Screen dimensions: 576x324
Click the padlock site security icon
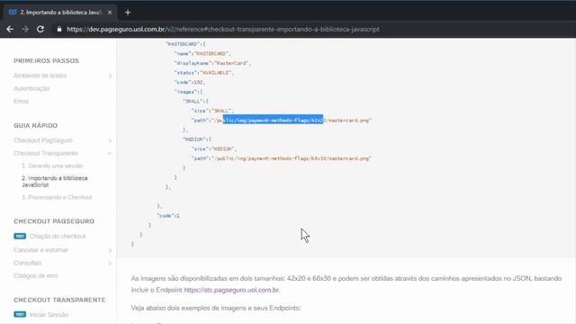(59, 29)
